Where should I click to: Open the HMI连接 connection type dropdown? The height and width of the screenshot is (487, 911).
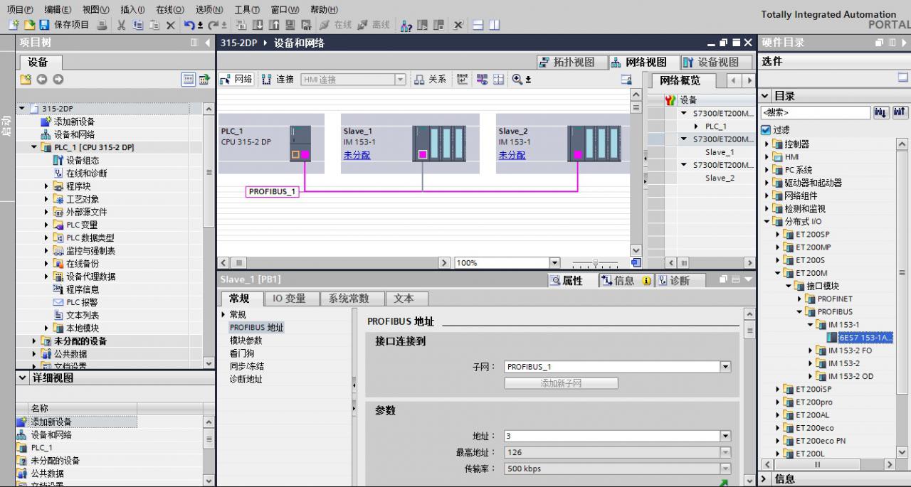(400, 80)
